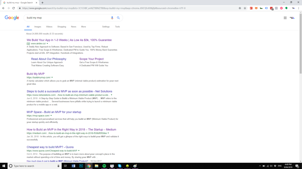Expand dropdown arrow next to buildmymvp.com URL
The height and width of the screenshot is (169, 302).
tap(52, 77)
